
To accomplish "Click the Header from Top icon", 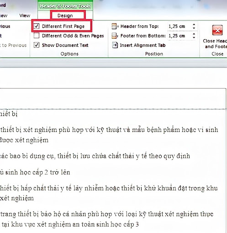I will 115,26.
